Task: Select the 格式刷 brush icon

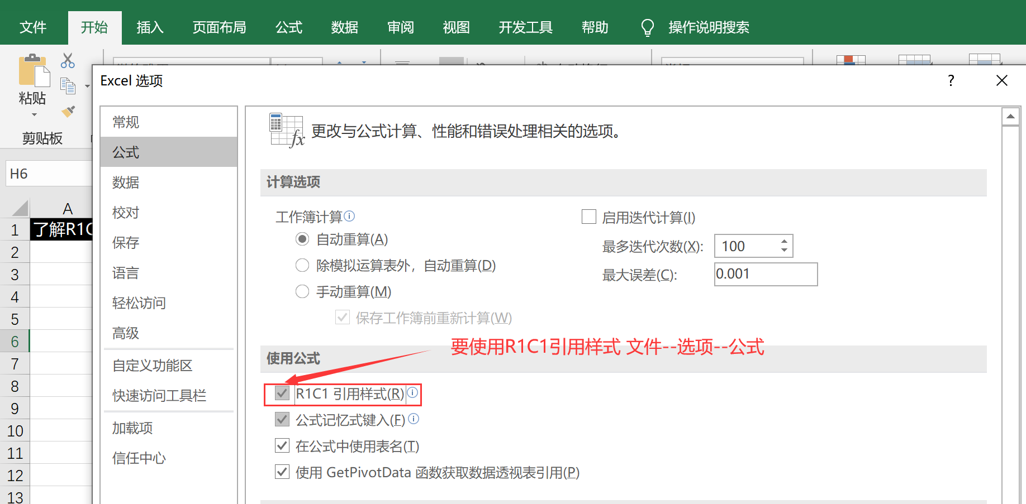Action: point(68,111)
